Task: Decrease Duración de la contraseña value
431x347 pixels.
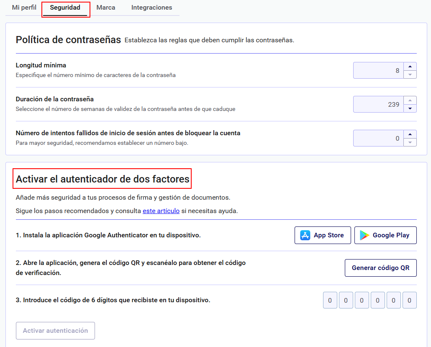Action: point(410,108)
